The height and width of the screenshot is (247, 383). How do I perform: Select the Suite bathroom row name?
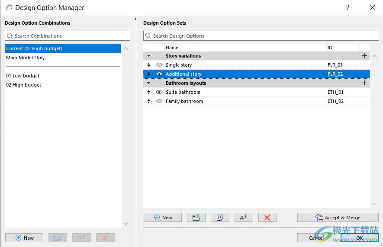pos(183,92)
